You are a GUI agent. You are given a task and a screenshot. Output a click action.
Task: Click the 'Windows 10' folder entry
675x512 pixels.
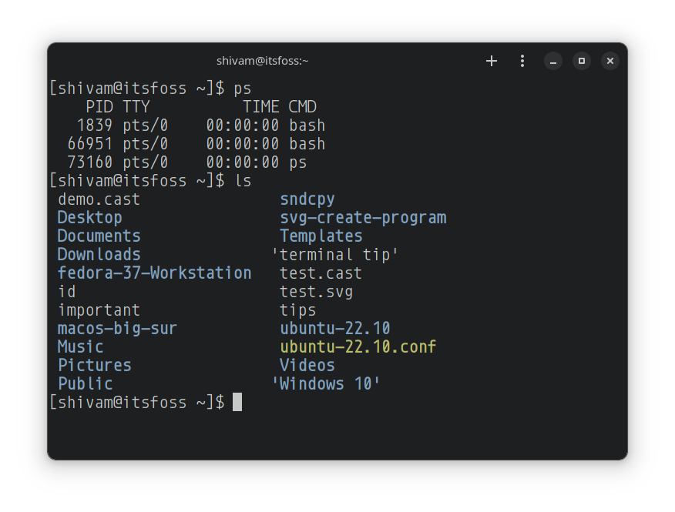326,384
